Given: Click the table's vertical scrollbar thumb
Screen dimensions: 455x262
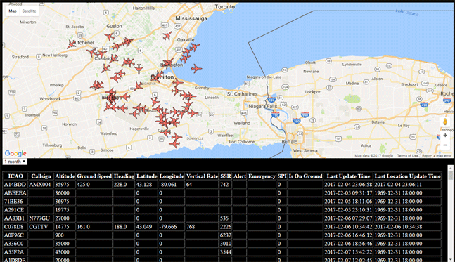Looking at the screenshot, I should pos(450,175).
